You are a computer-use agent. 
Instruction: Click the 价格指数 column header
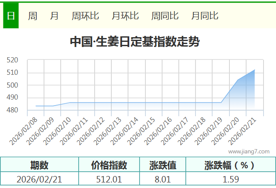point(109,165)
